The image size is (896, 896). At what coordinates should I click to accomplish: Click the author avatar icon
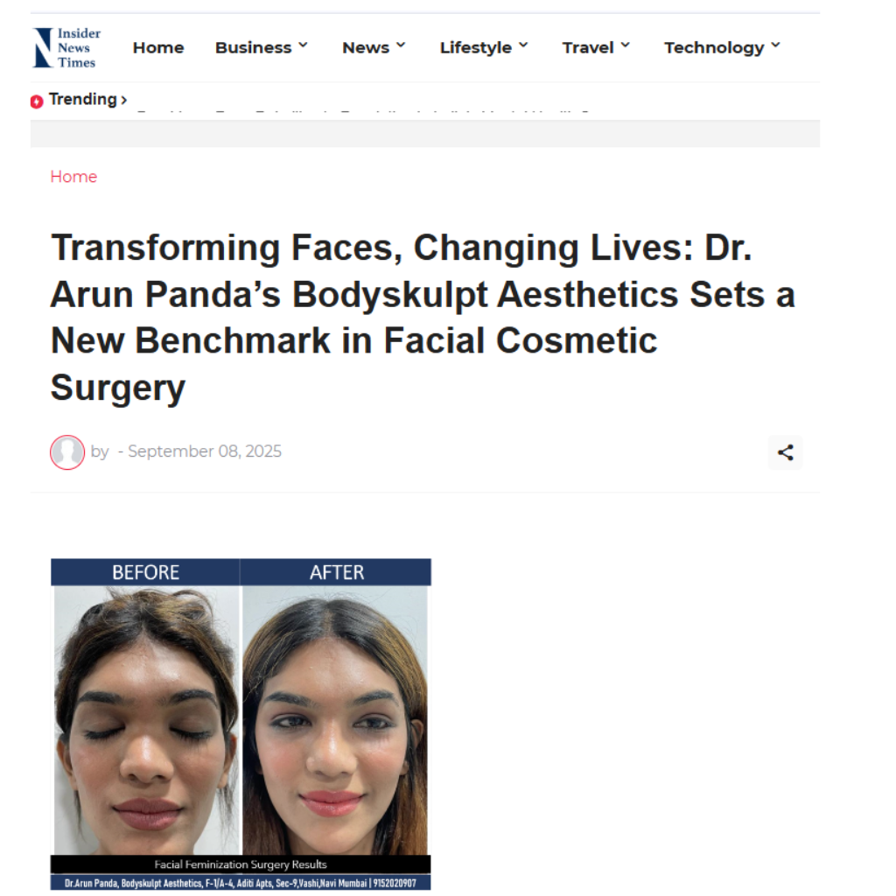point(67,452)
